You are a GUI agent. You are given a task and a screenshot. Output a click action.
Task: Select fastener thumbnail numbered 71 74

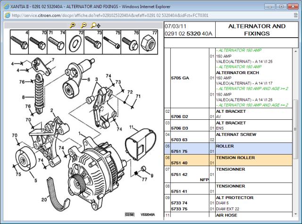tap(56, 42)
